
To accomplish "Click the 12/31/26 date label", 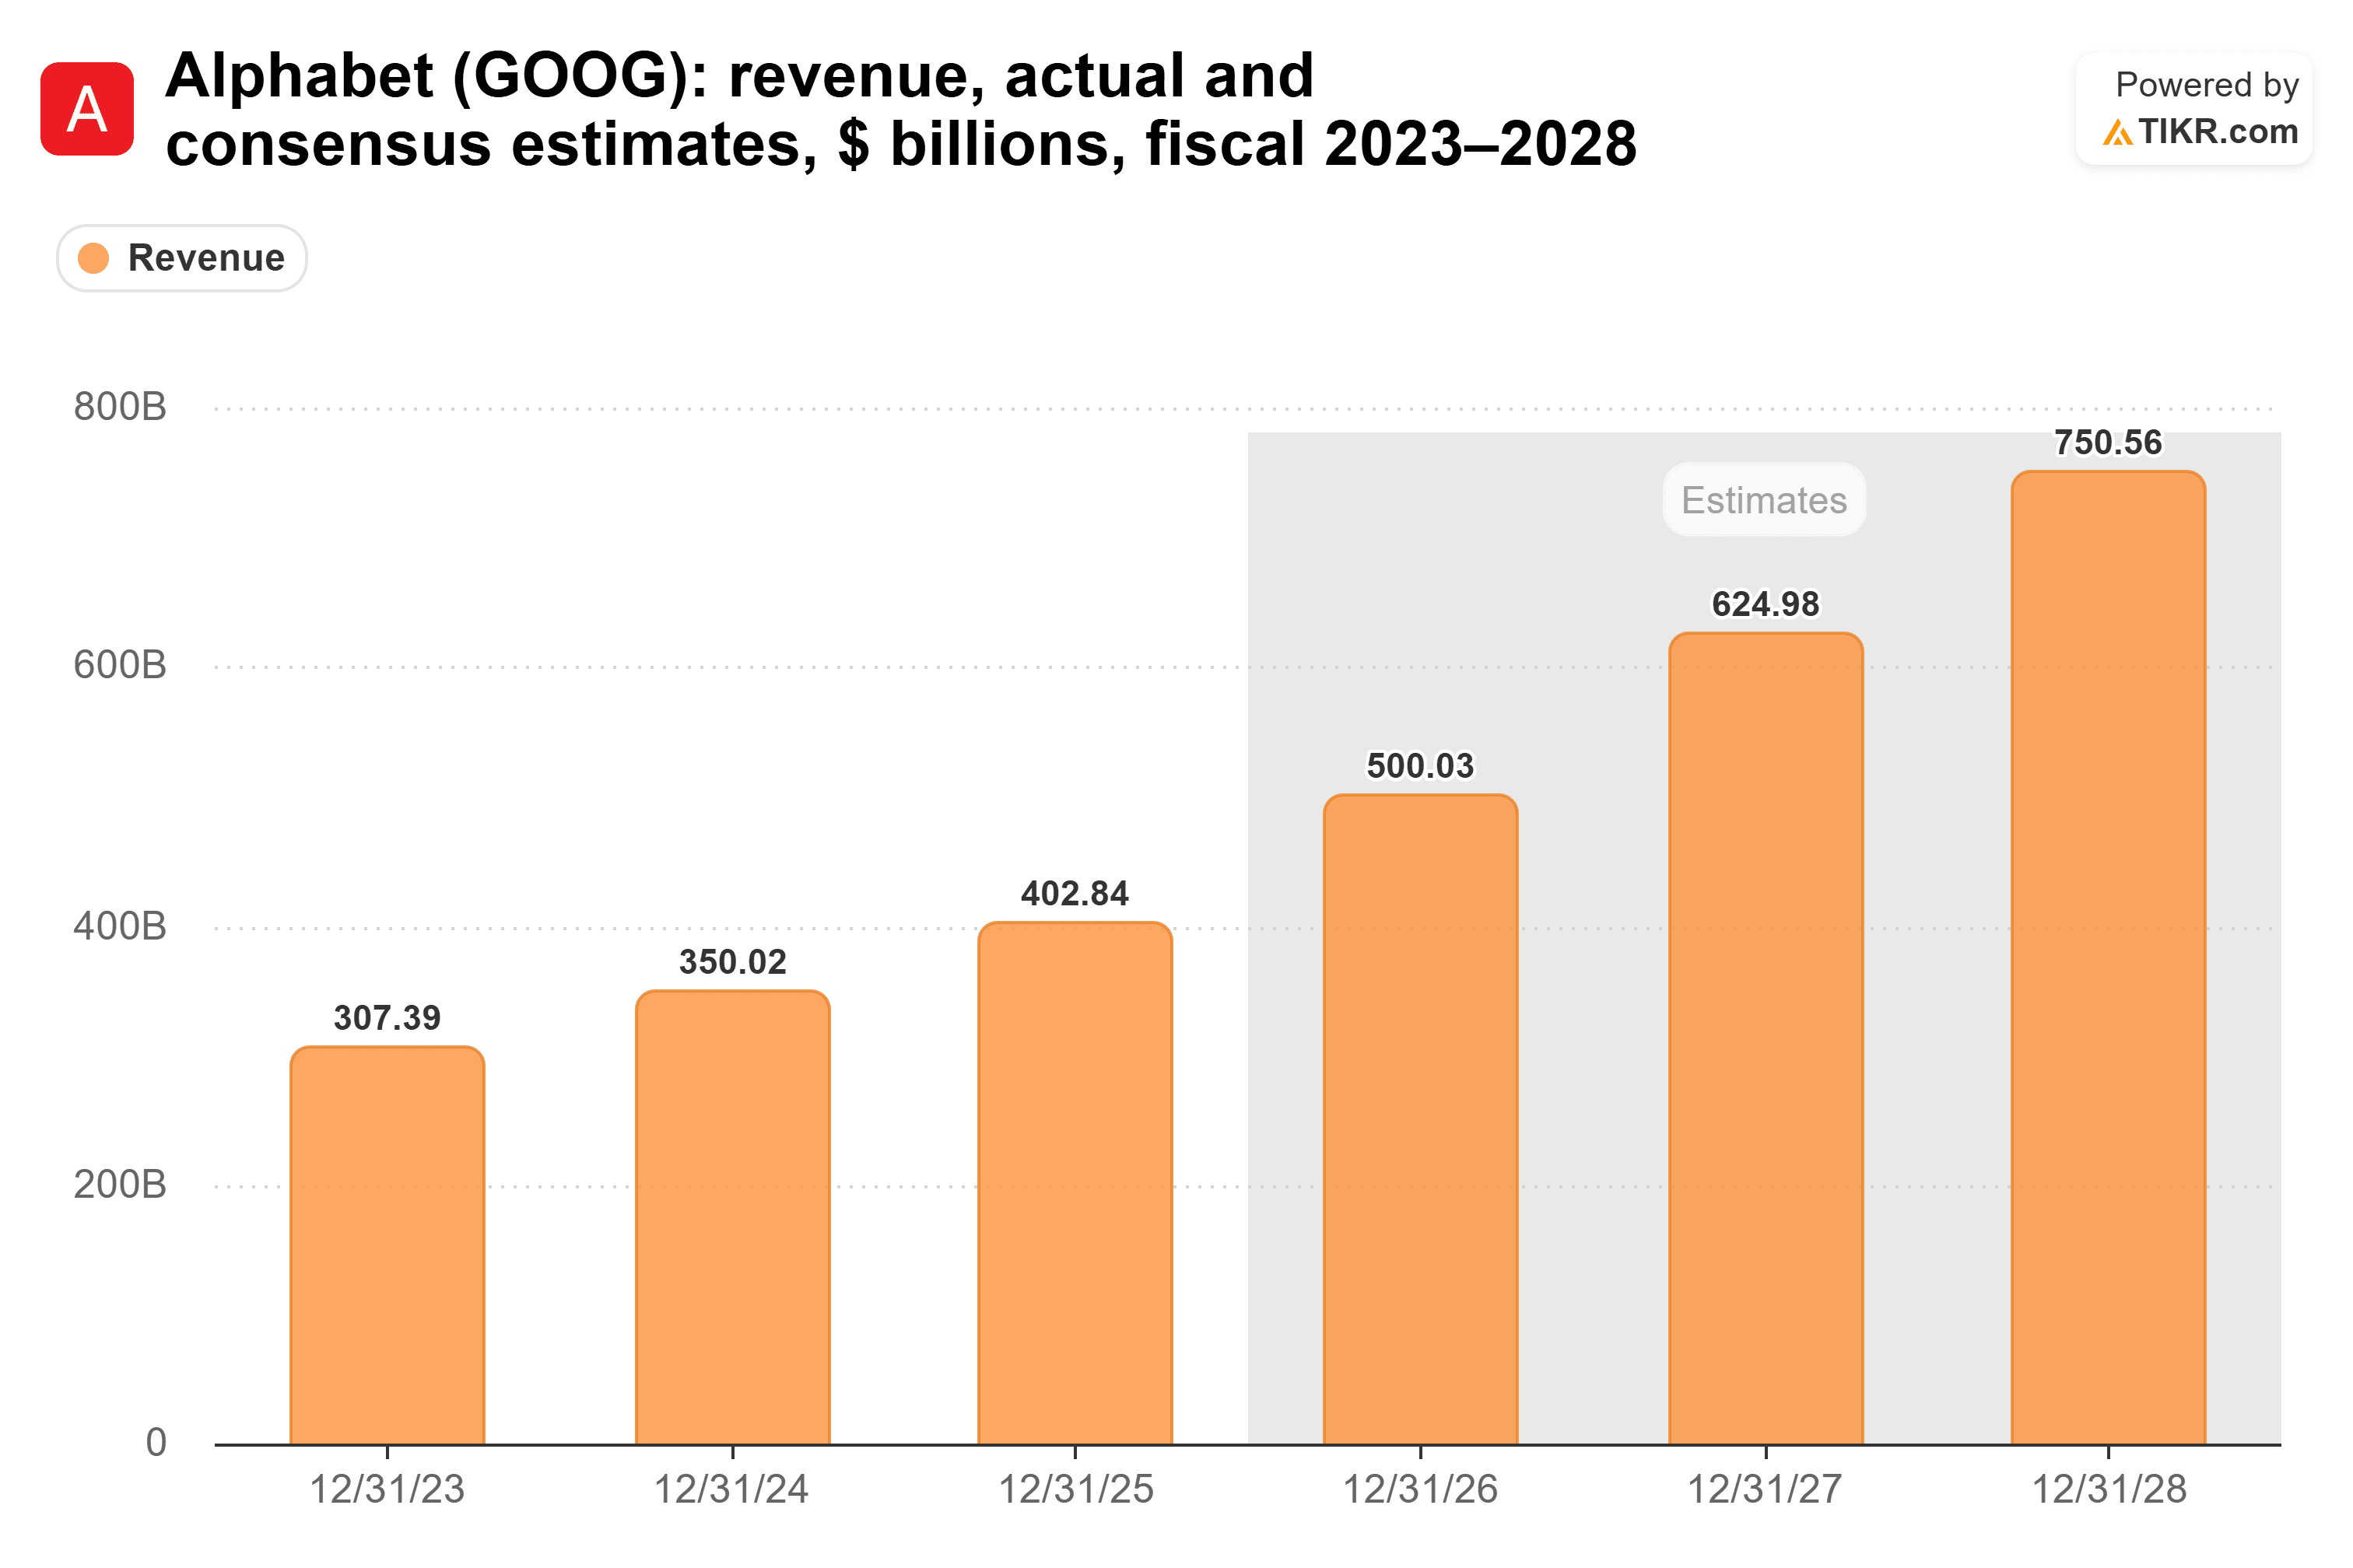I will (1419, 1490).
